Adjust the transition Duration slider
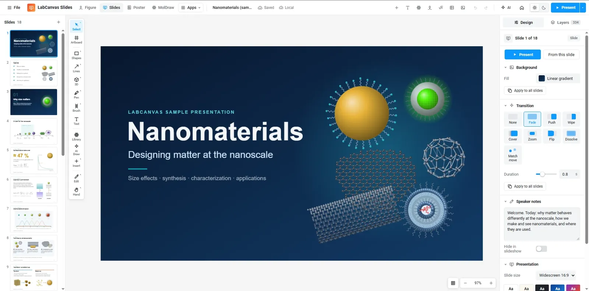The width and height of the screenshot is (589, 291). [x=546, y=174]
